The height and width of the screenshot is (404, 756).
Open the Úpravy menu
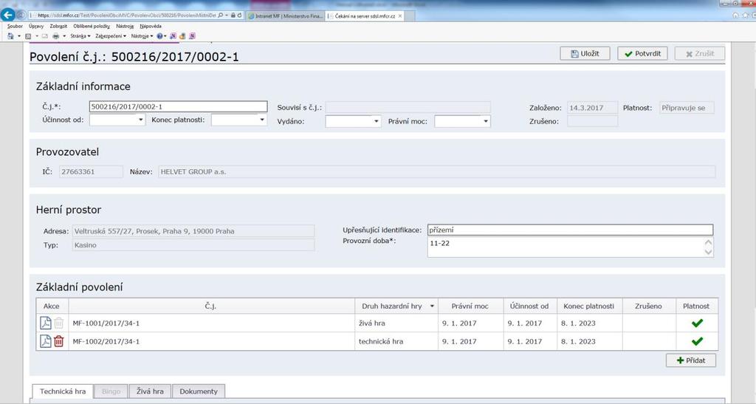coord(36,26)
